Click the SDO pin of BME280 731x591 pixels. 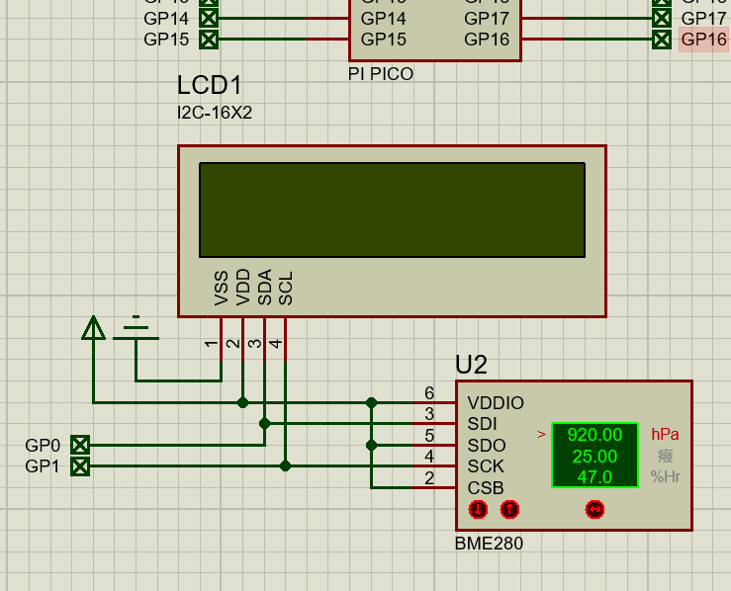coord(487,446)
